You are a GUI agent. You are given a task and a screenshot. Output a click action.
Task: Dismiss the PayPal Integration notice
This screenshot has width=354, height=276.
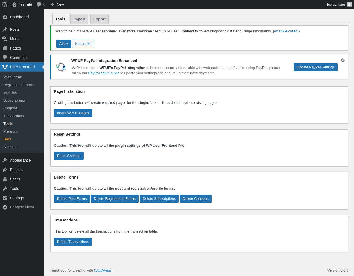click(x=343, y=60)
